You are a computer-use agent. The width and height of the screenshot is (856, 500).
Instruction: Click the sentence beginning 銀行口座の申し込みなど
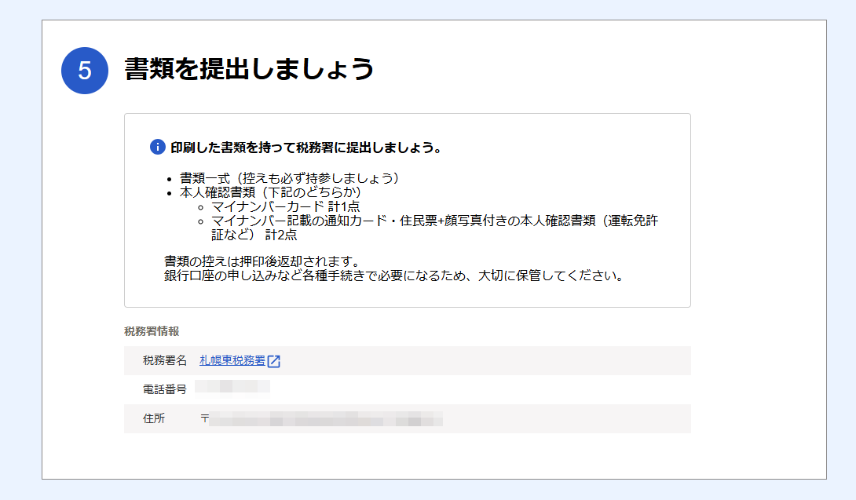tap(393, 275)
